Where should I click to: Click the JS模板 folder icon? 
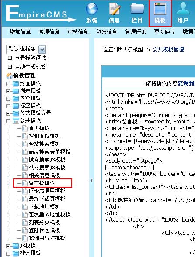click(x=16, y=246)
